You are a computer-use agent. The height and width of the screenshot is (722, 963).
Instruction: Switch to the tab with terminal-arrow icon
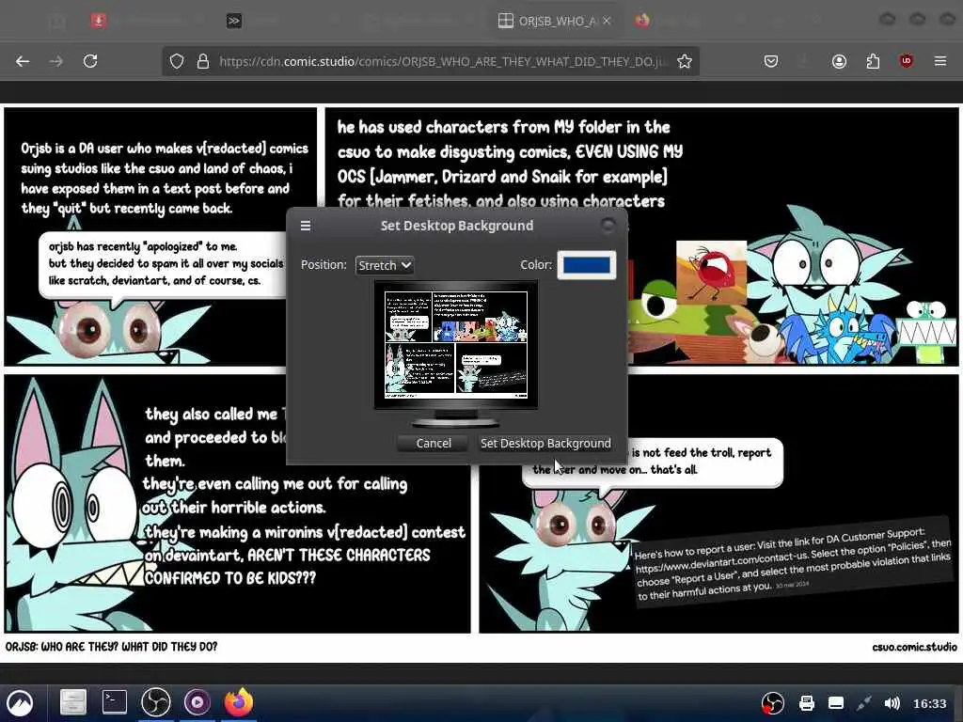coord(233,21)
